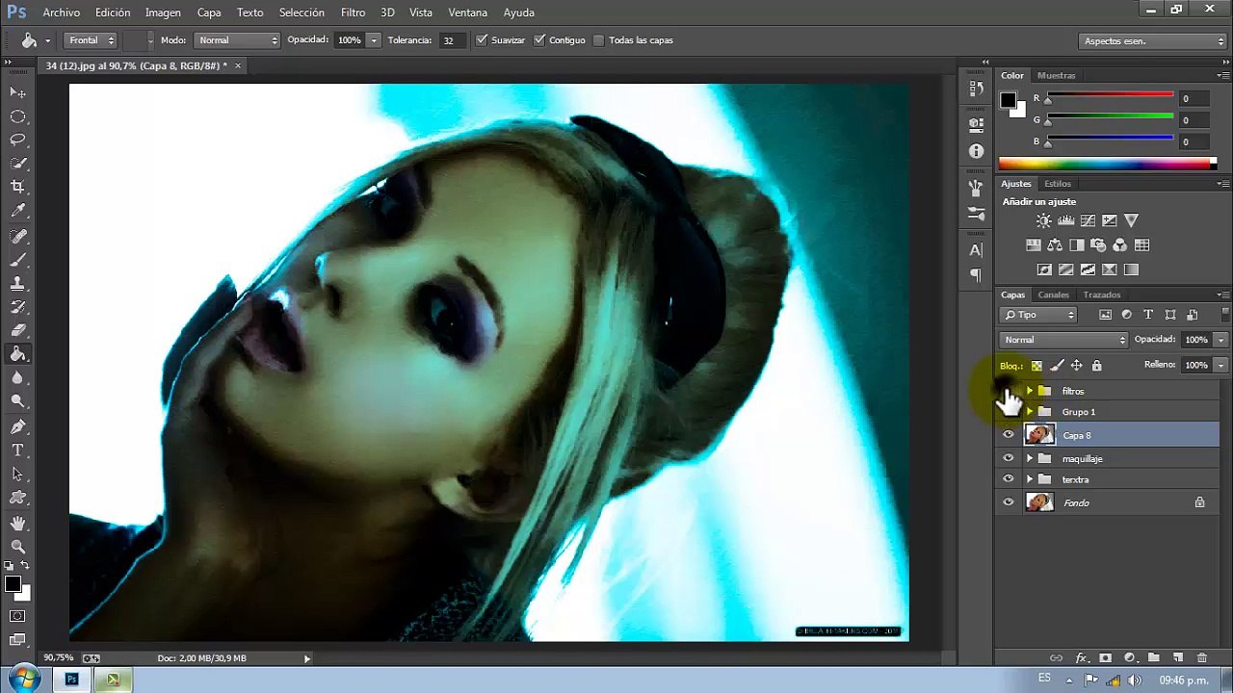Open the Modo blend mode dropdown
This screenshot has height=693, width=1233.
coord(237,40)
